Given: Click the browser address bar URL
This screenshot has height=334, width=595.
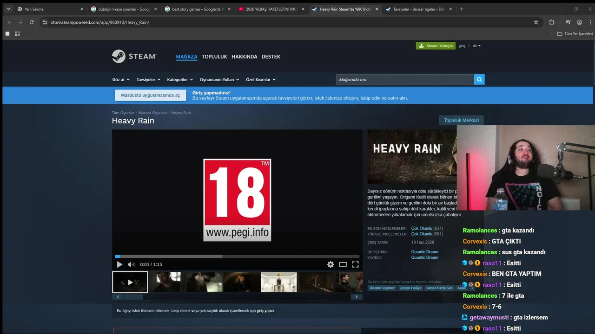Looking at the screenshot, I should pos(100,22).
